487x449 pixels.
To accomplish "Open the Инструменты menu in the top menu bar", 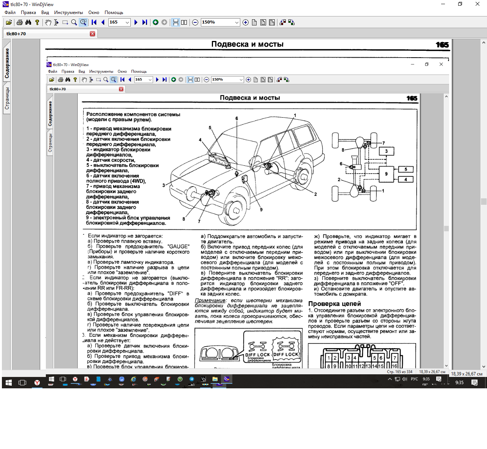I will coord(68,13).
